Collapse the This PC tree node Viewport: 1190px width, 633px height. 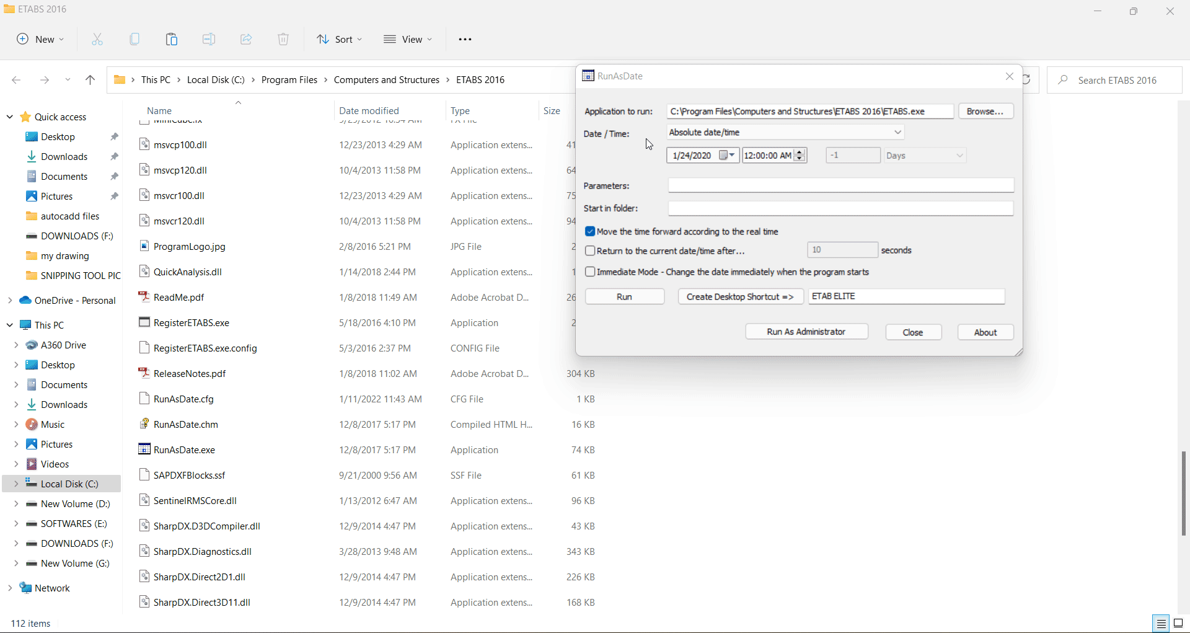tap(10, 325)
